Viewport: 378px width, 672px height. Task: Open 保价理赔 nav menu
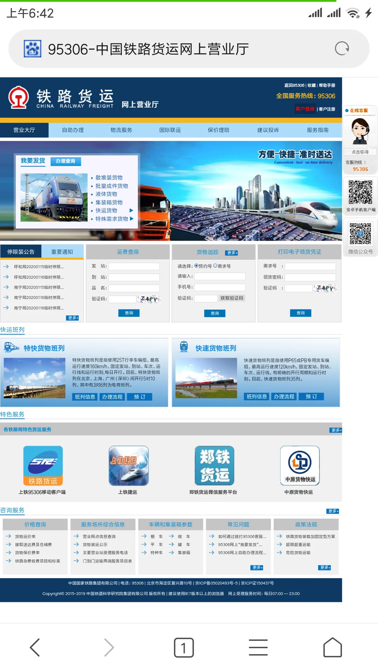point(219,130)
